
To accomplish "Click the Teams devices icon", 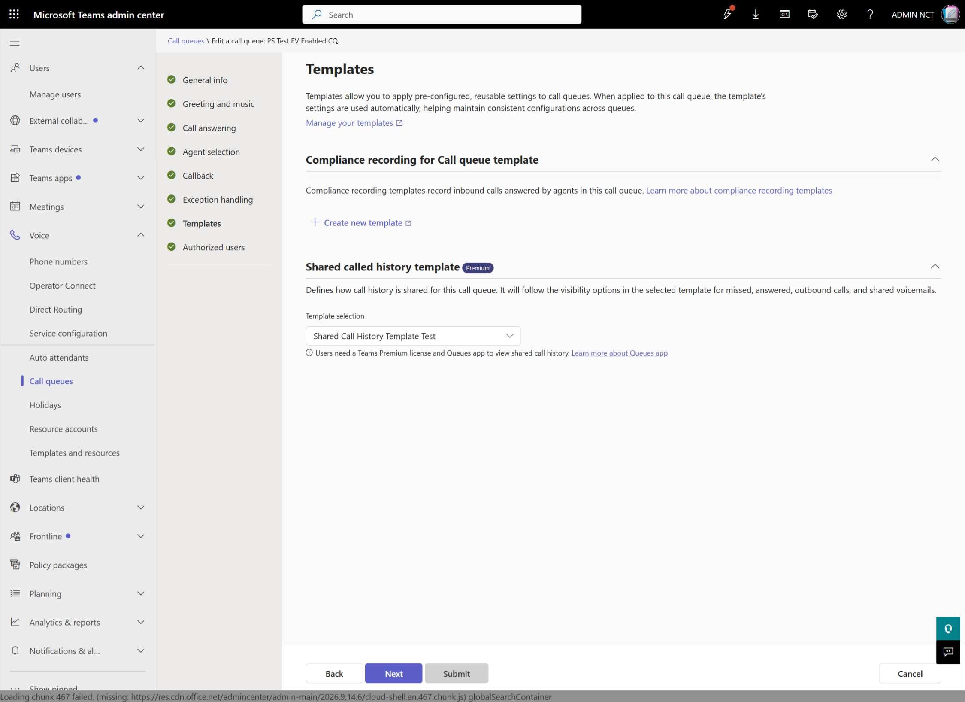I will (x=15, y=149).
